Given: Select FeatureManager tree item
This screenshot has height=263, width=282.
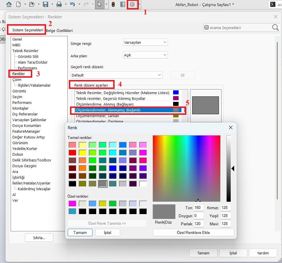Looking at the screenshot, I should (x=26, y=131).
